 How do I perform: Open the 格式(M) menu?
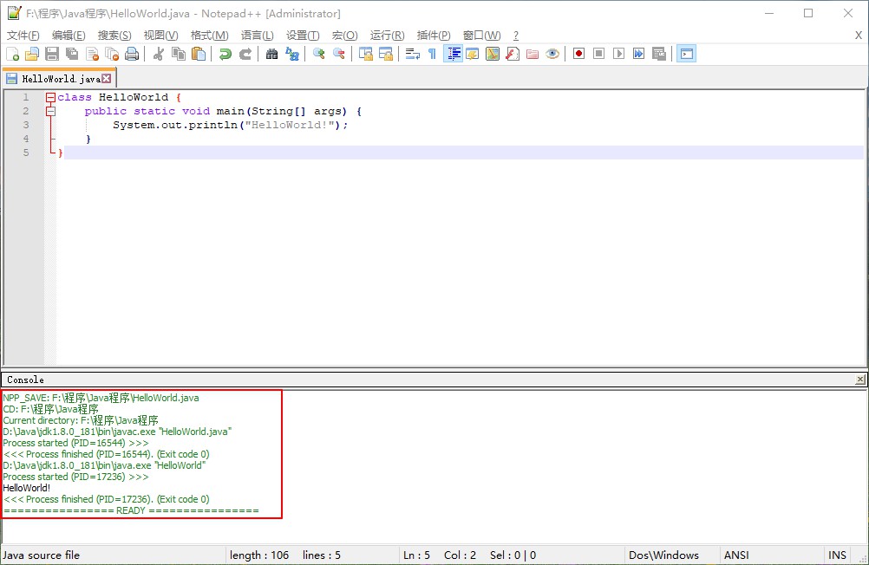coord(210,36)
